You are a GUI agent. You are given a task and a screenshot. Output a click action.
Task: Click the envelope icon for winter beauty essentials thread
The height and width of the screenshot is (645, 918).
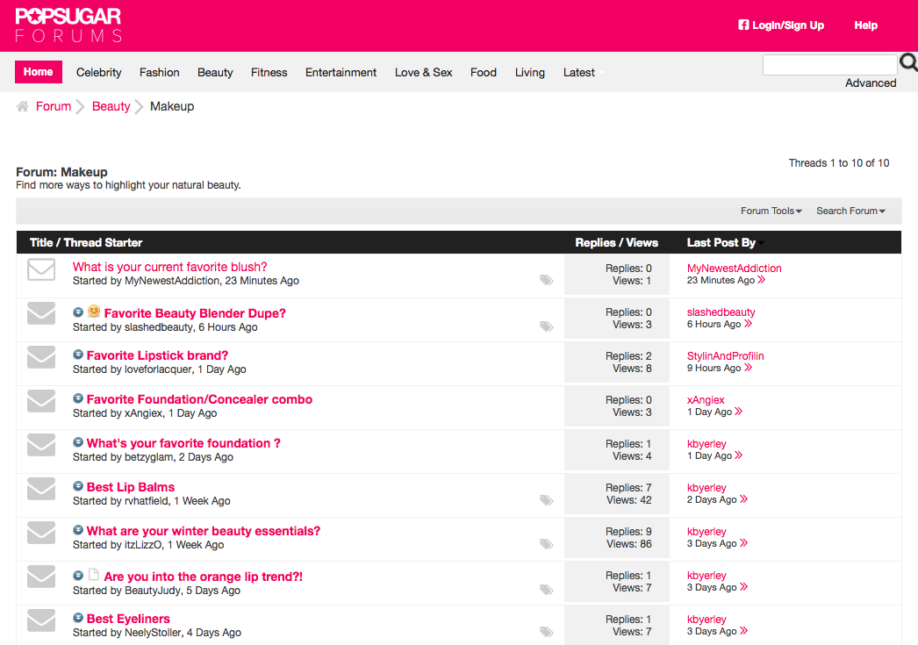point(41,533)
